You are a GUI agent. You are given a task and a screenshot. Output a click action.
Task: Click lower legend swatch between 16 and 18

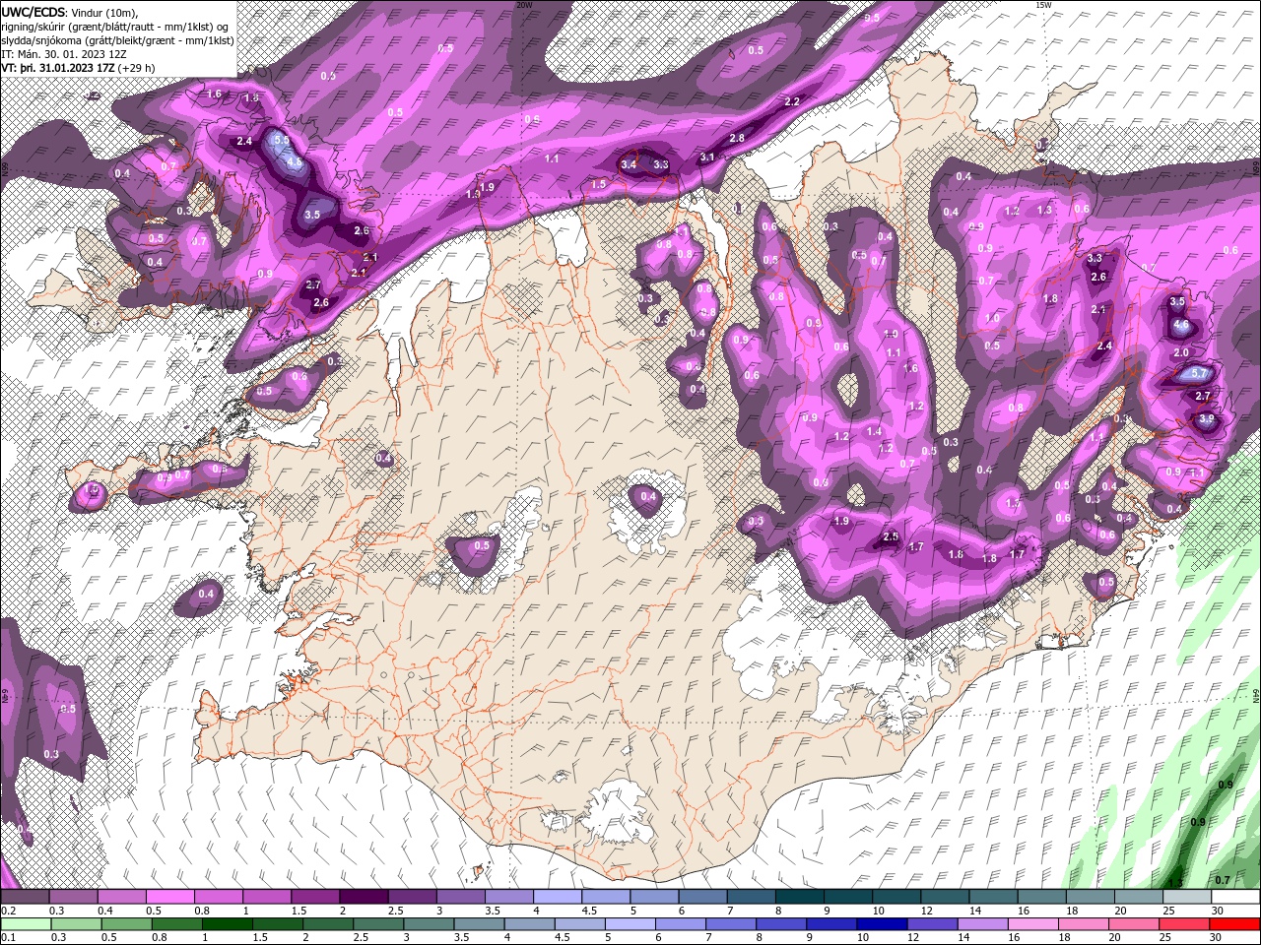1033,924
